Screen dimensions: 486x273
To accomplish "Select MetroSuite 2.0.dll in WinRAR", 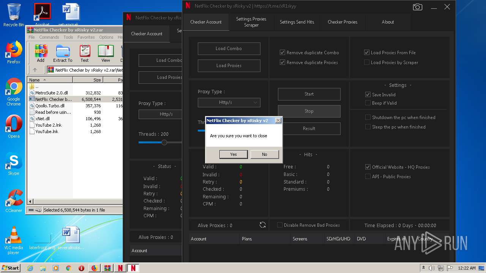I will [52, 93].
